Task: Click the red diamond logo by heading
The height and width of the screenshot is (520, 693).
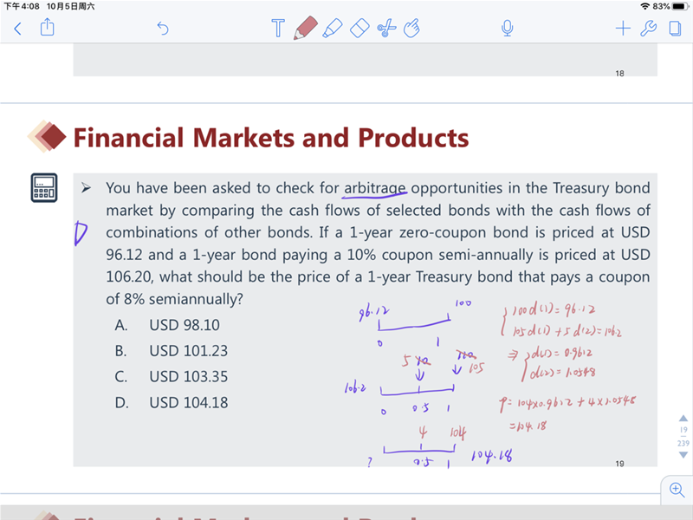Action: (47, 136)
